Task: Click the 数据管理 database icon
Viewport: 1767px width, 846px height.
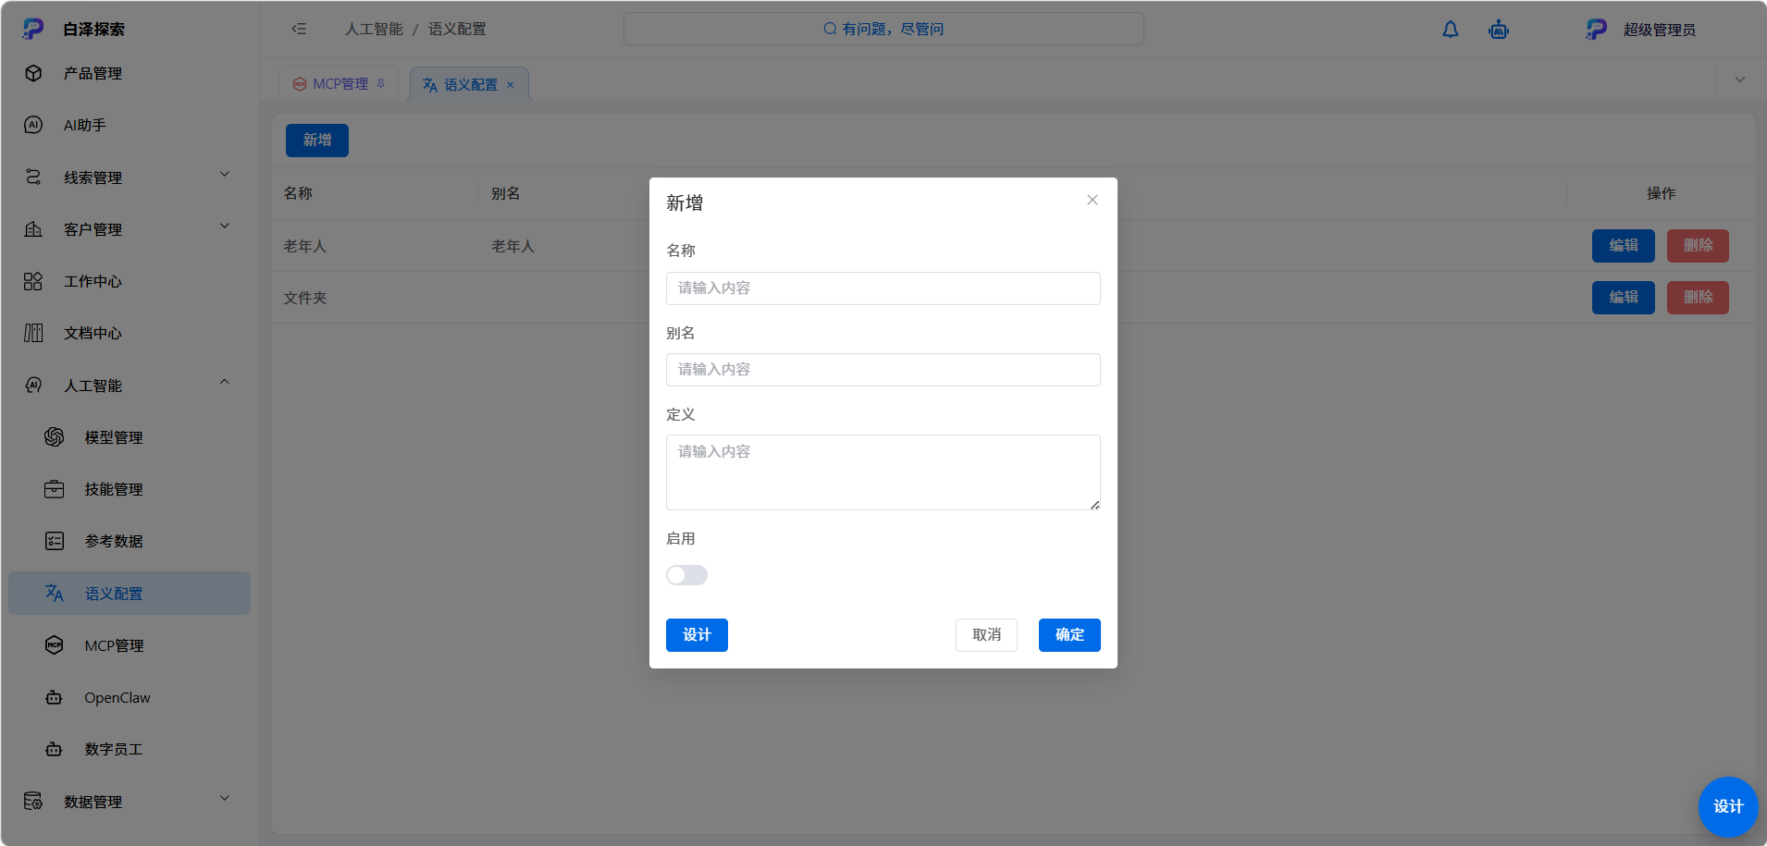Action: (x=33, y=801)
